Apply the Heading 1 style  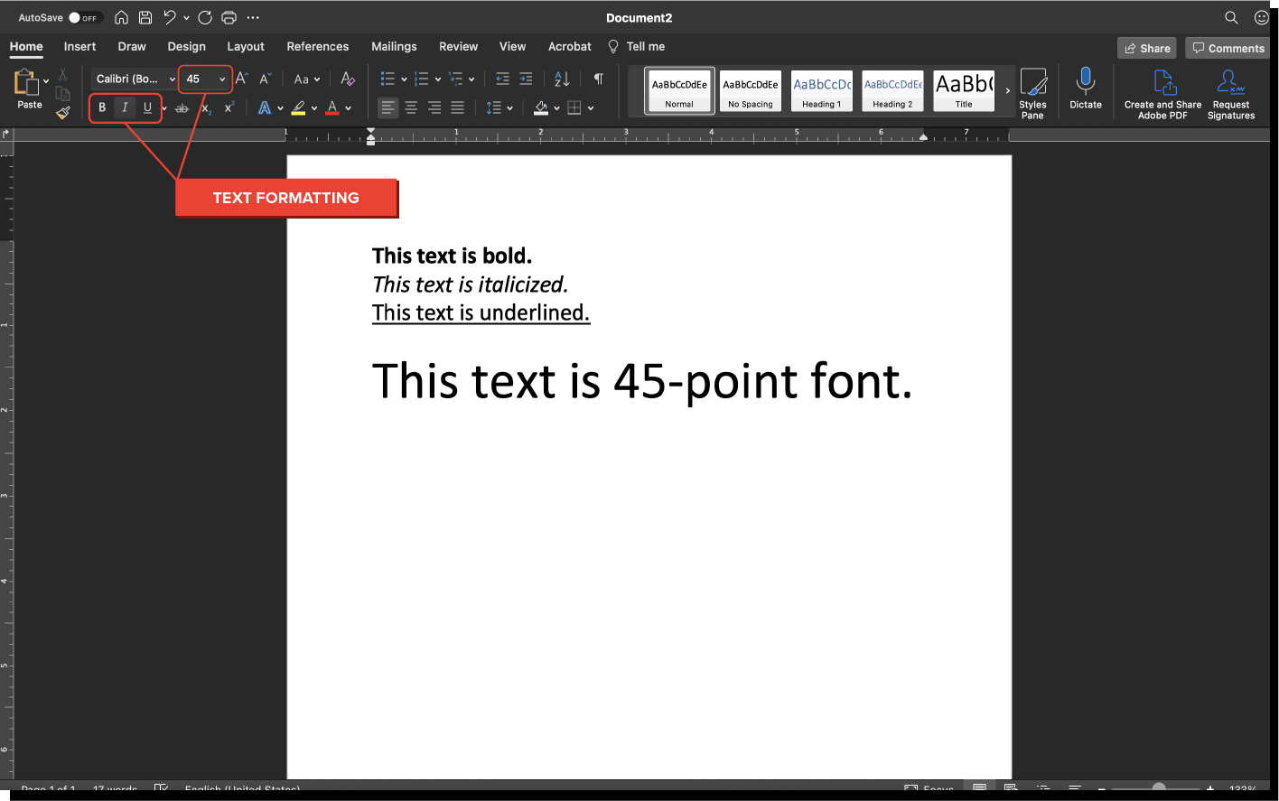tap(822, 91)
